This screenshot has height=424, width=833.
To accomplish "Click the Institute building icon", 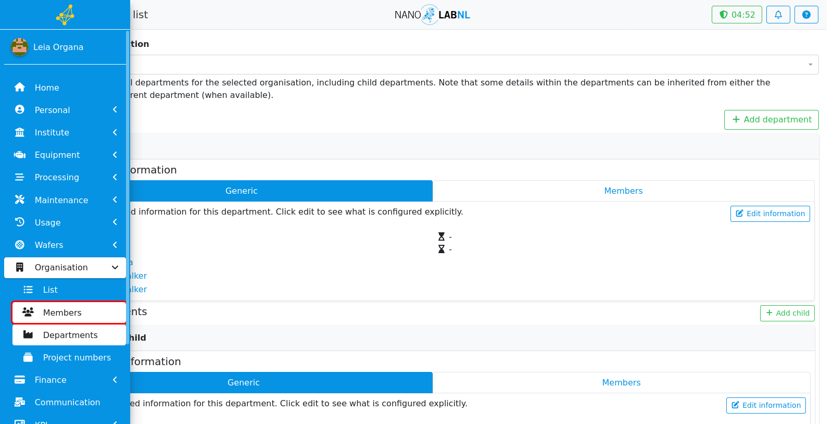I will point(20,132).
